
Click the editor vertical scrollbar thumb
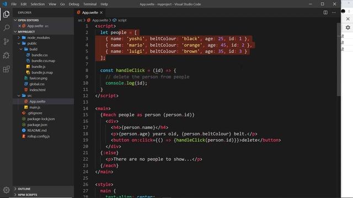pyautogui.click(x=339, y=59)
